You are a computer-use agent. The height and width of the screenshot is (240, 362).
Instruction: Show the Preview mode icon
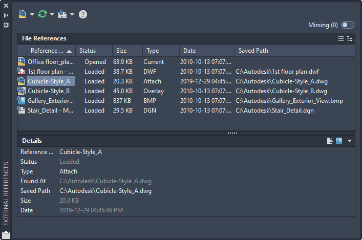point(339,141)
